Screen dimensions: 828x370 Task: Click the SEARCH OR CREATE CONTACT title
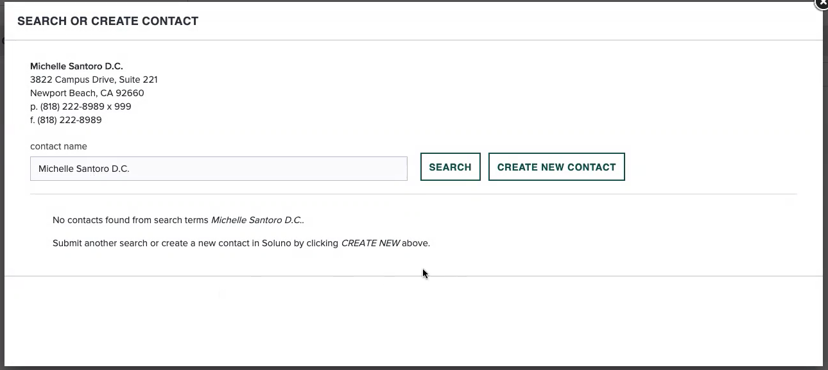(107, 21)
